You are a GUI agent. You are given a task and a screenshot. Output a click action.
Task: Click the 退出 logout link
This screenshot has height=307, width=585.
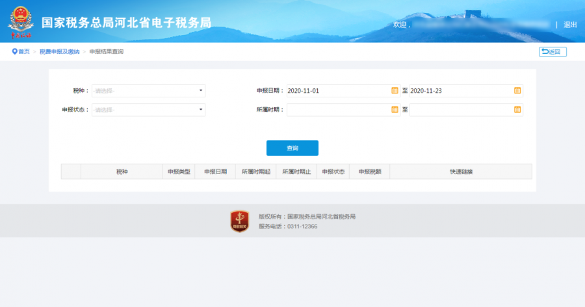pos(570,25)
